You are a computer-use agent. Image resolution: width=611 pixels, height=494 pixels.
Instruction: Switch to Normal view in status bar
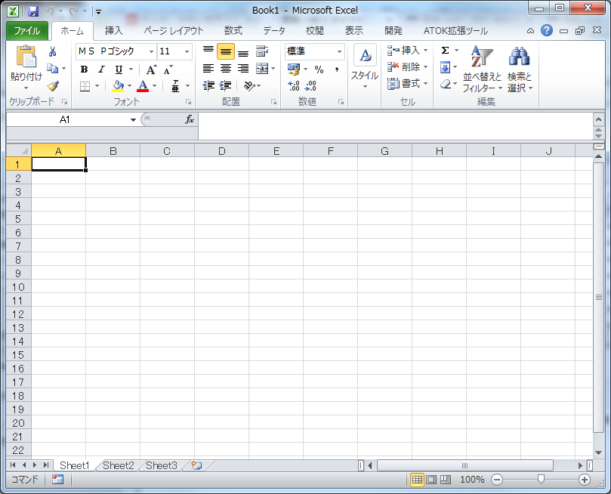[x=417, y=480]
